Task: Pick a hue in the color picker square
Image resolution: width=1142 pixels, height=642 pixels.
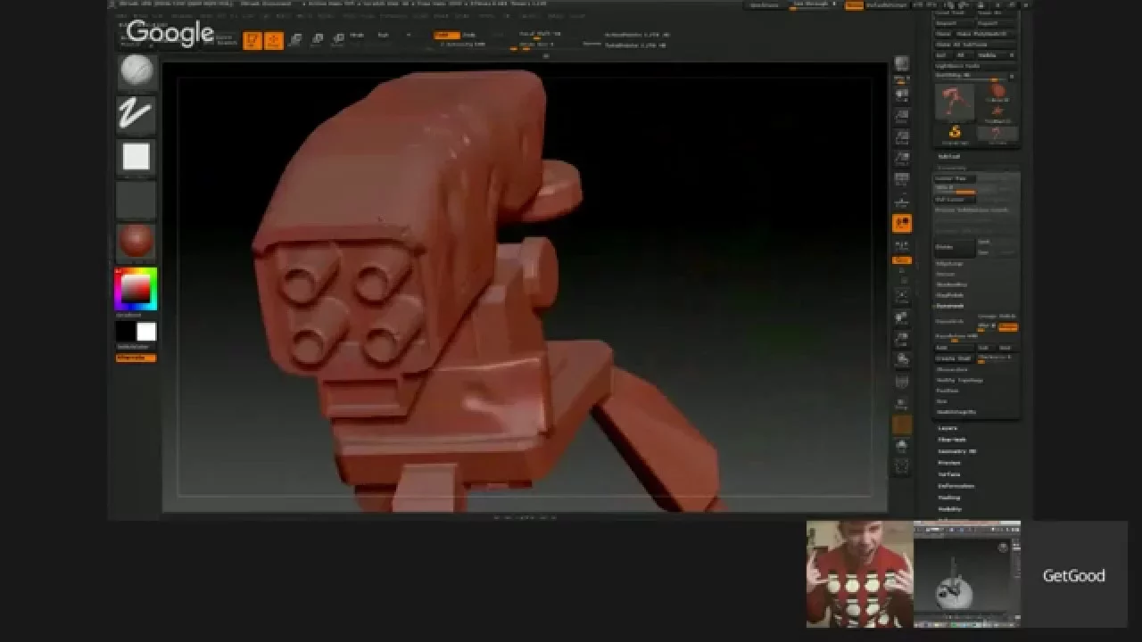Action: pyautogui.click(x=136, y=289)
